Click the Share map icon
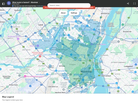The image size is (138, 103). tap(128, 4)
